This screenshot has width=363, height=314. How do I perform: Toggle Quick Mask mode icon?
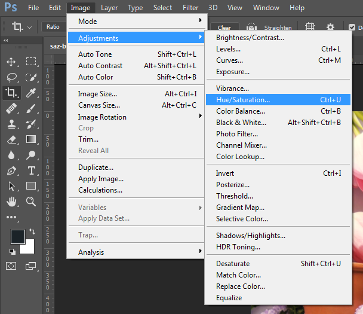11,266
